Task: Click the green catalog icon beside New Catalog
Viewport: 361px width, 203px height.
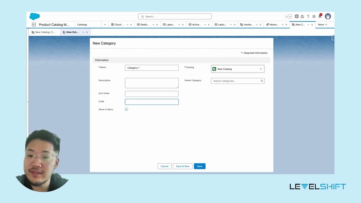Action: [214, 69]
